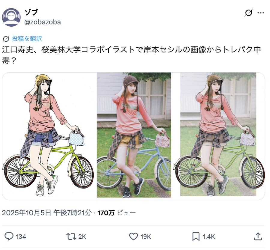Repost using the retweet arrows icon

(71, 237)
